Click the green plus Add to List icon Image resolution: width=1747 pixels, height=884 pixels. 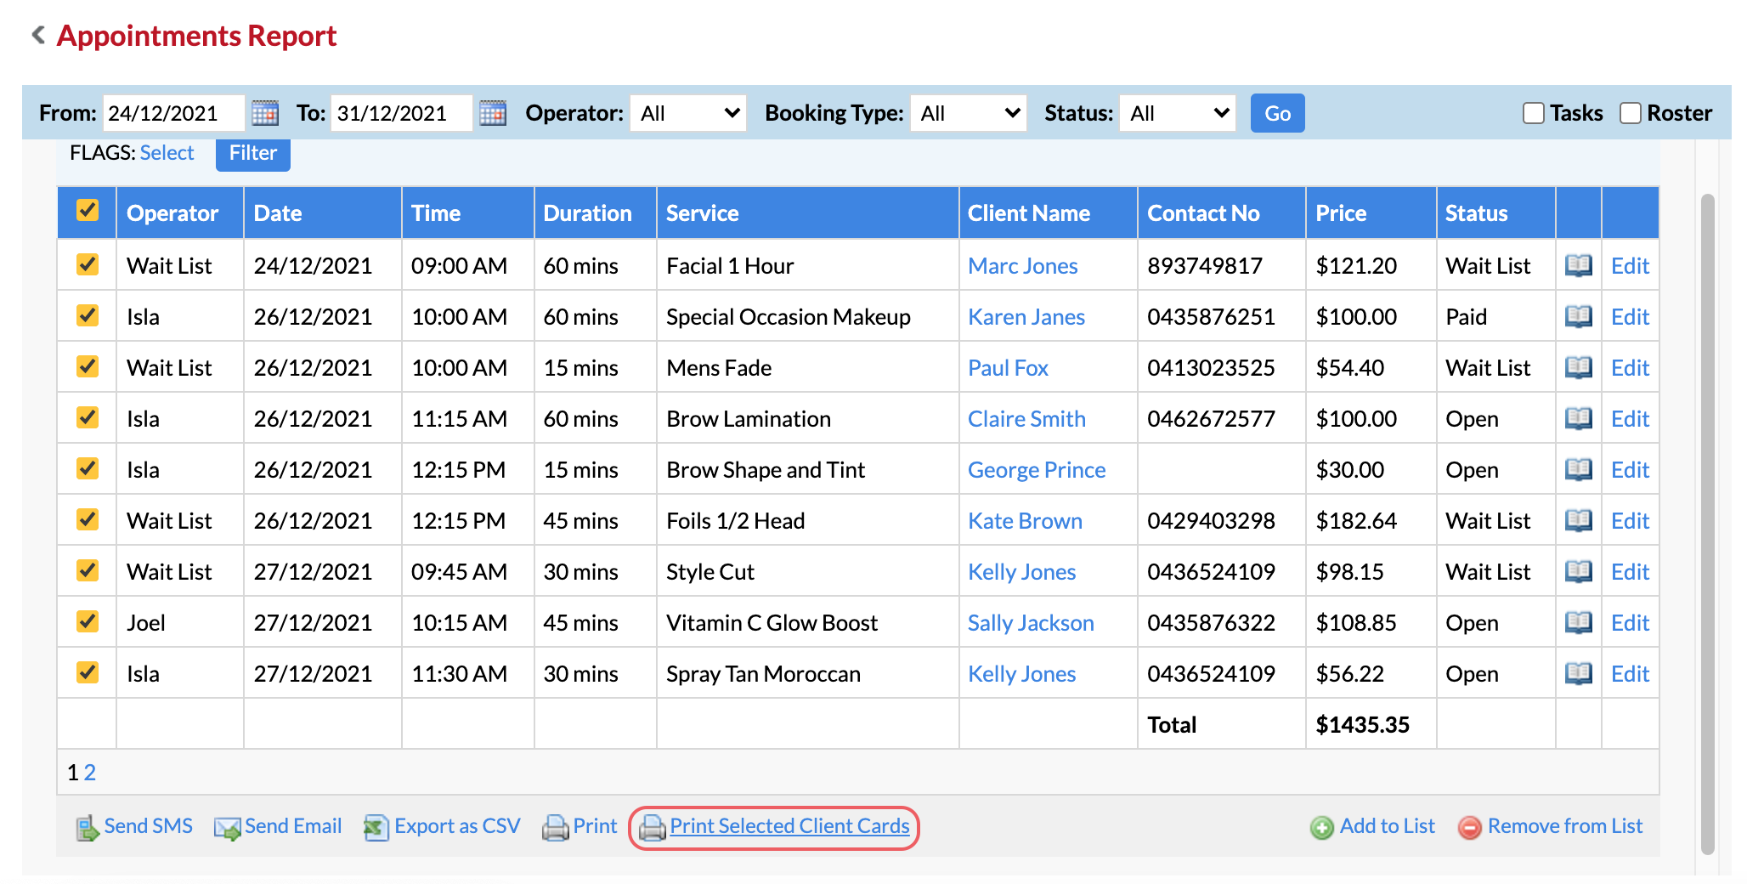coord(1322,827)
